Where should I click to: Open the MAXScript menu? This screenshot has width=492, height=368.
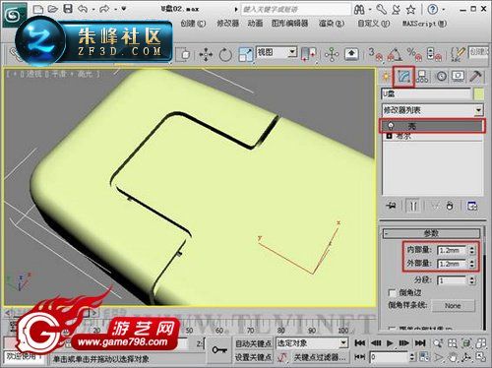click(x=424, y=24)
